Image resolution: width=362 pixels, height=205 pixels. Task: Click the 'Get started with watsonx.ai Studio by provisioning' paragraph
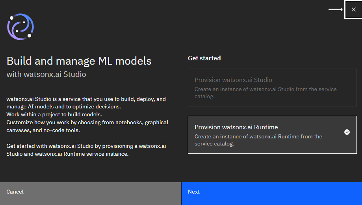86,150
